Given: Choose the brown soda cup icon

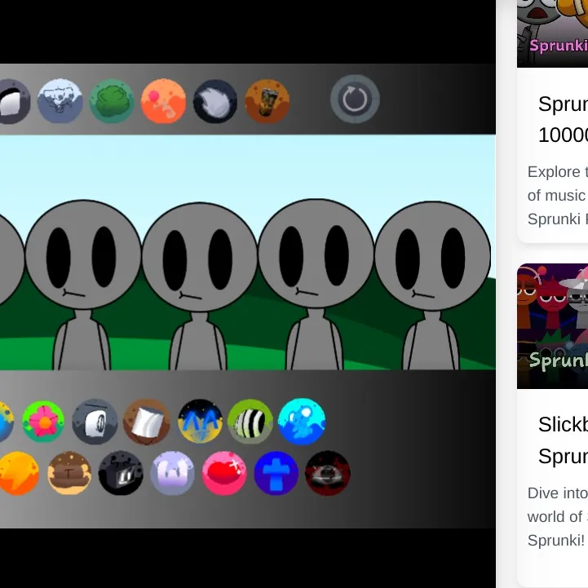Looking at the screenshot, I should click(267, 101).
